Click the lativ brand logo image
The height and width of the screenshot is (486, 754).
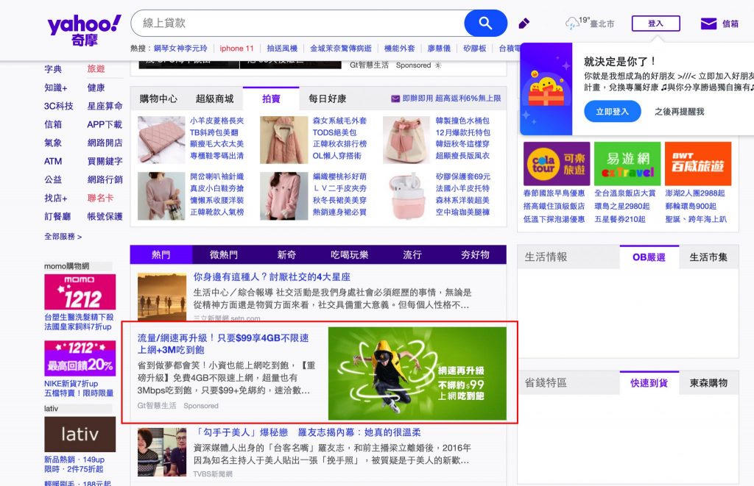tap(80, 434)
